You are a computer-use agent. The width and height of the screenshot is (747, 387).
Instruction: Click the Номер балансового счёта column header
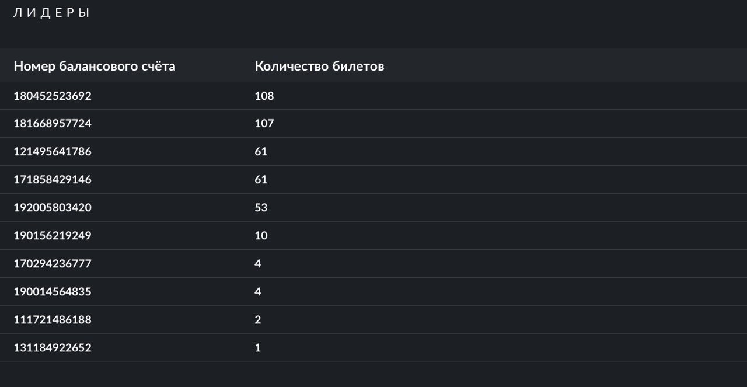95,67
